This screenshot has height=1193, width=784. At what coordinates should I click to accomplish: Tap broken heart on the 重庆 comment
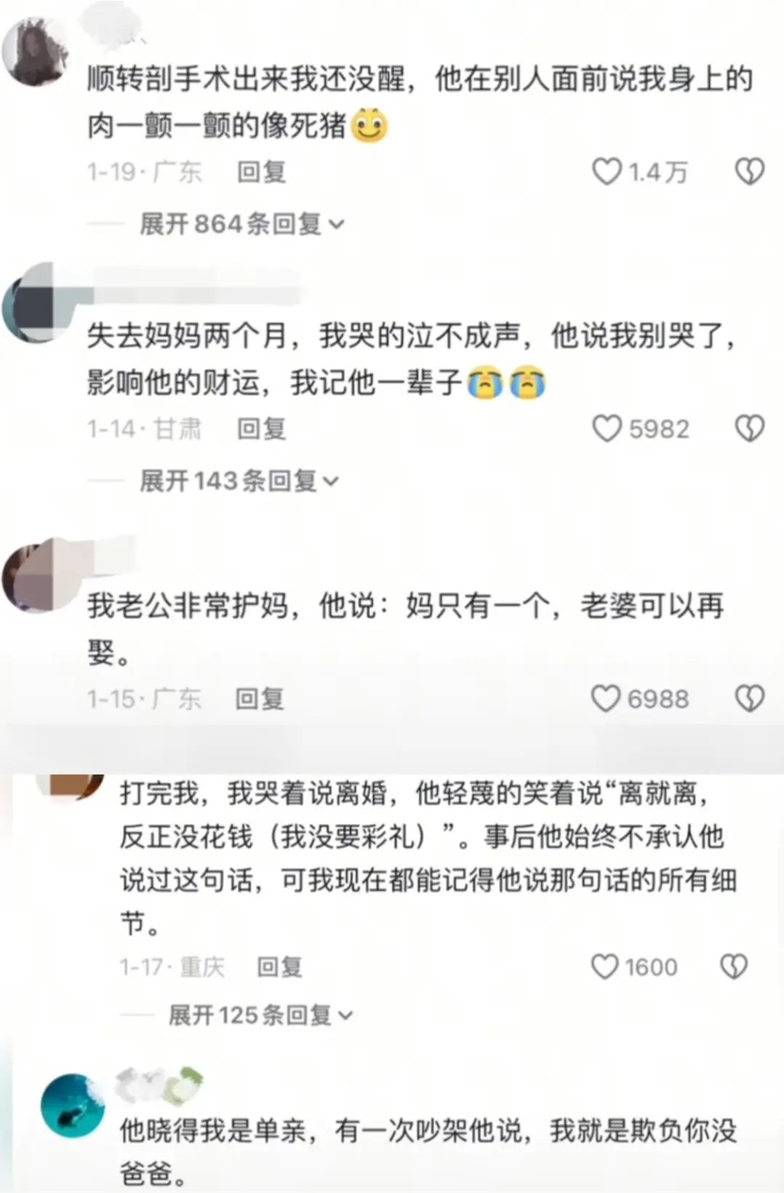733,967
